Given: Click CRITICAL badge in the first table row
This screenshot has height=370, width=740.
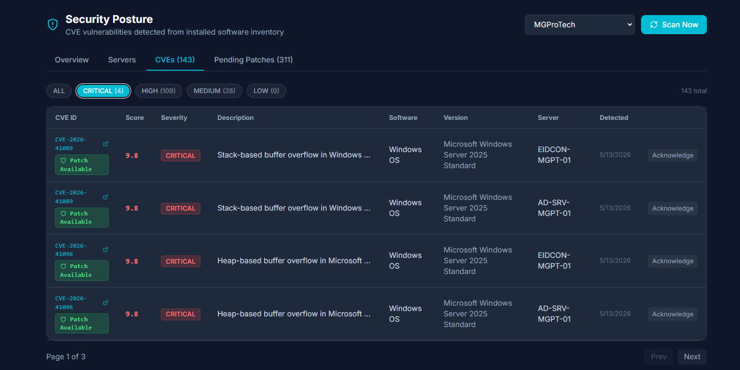Looking at the screenshot, I should click(180, 156).
